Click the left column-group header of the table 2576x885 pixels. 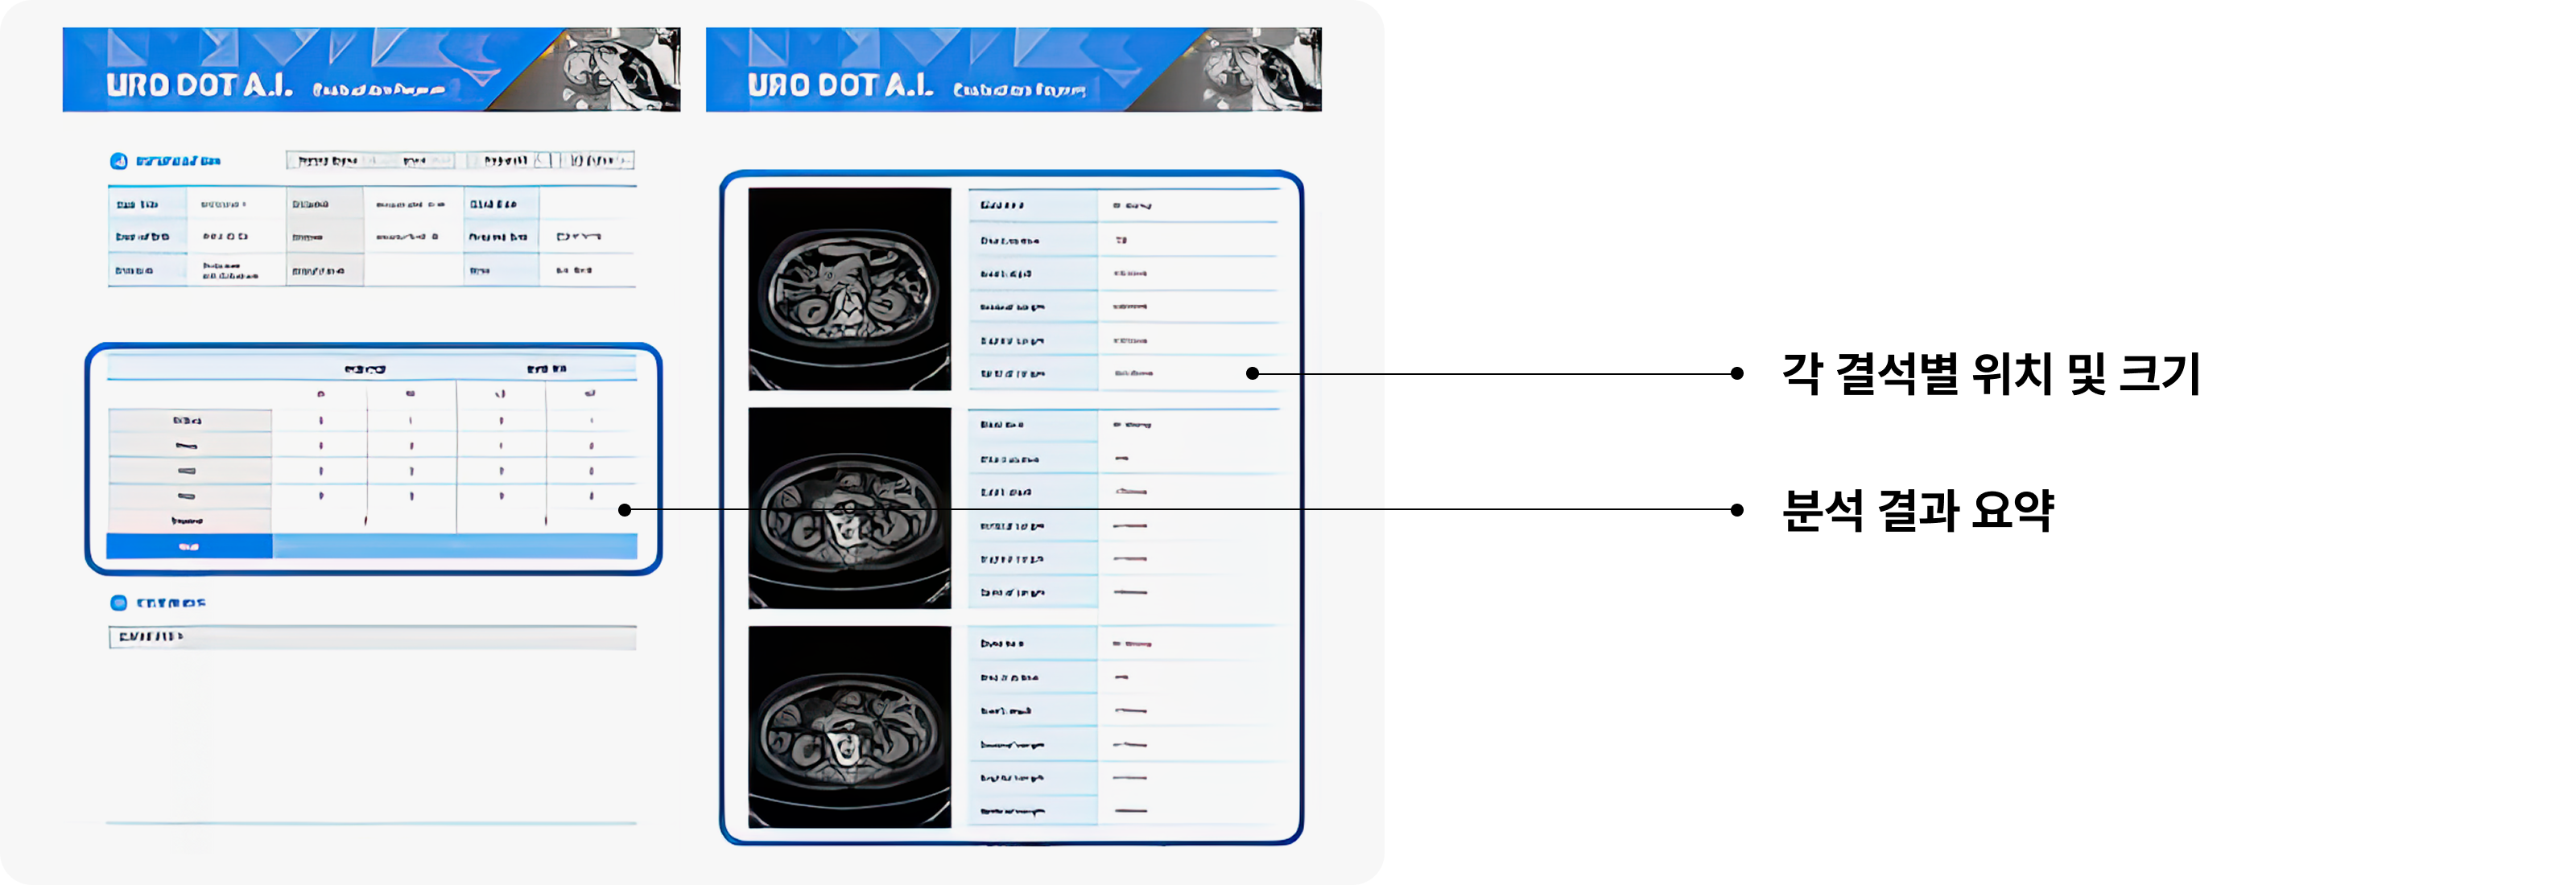(x=365, y=369)
